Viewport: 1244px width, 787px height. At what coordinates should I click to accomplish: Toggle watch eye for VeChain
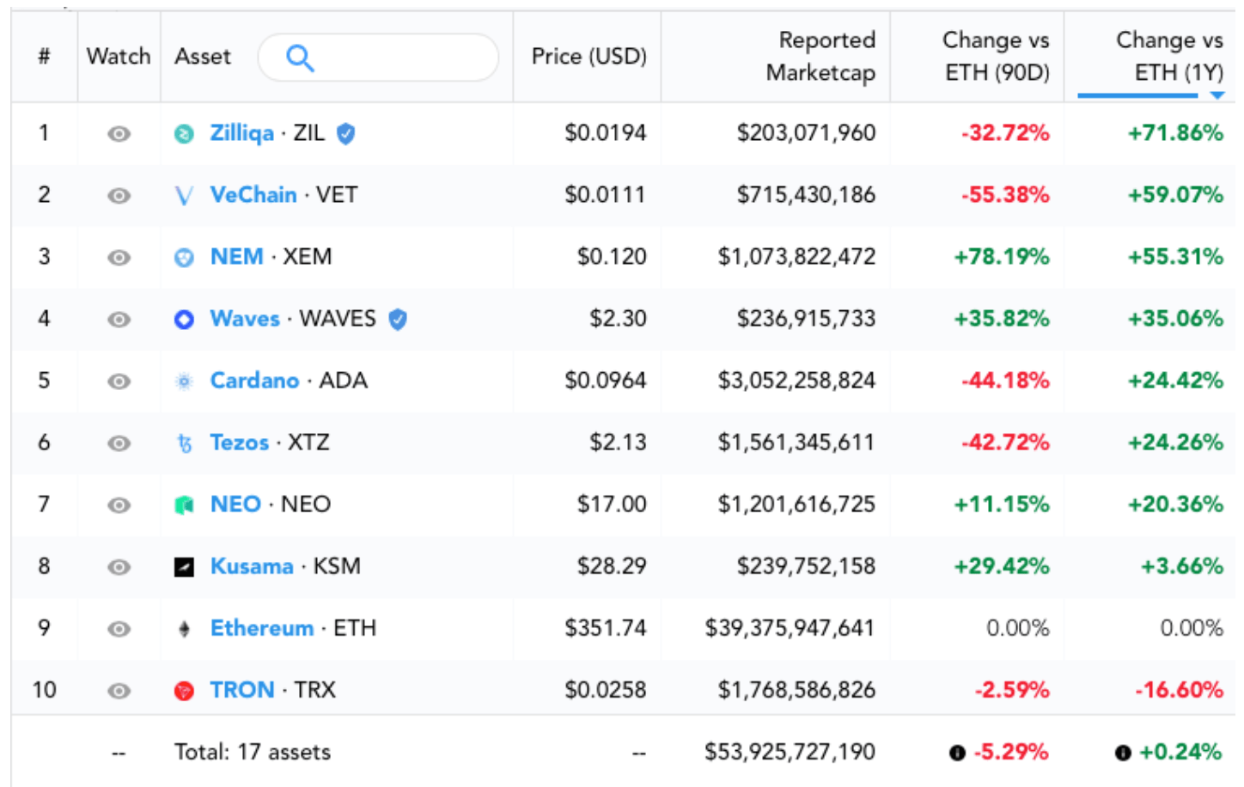(119, 196)
